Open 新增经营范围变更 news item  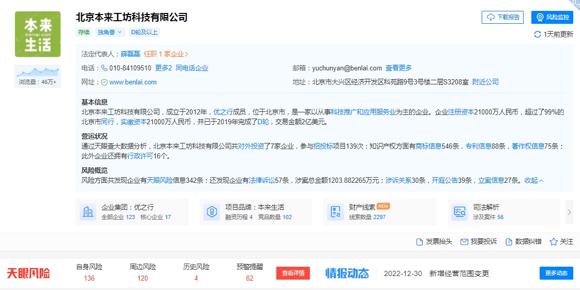coord(459,274)
